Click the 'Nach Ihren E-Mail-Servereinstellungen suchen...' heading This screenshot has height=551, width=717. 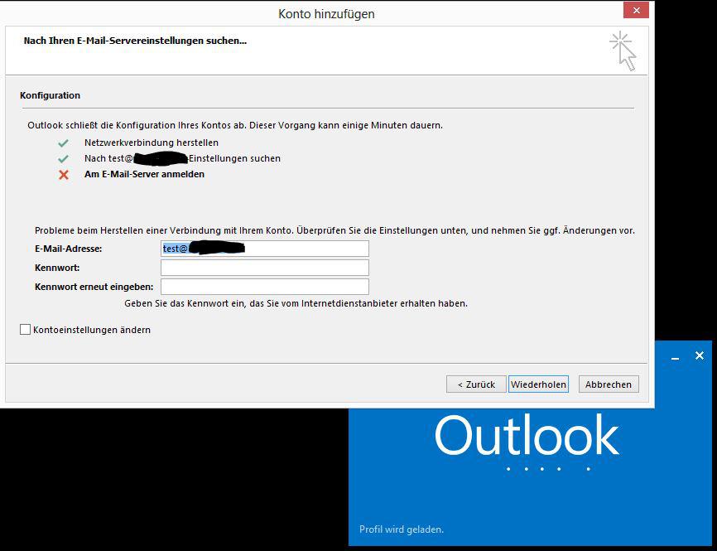coord(135,41)
